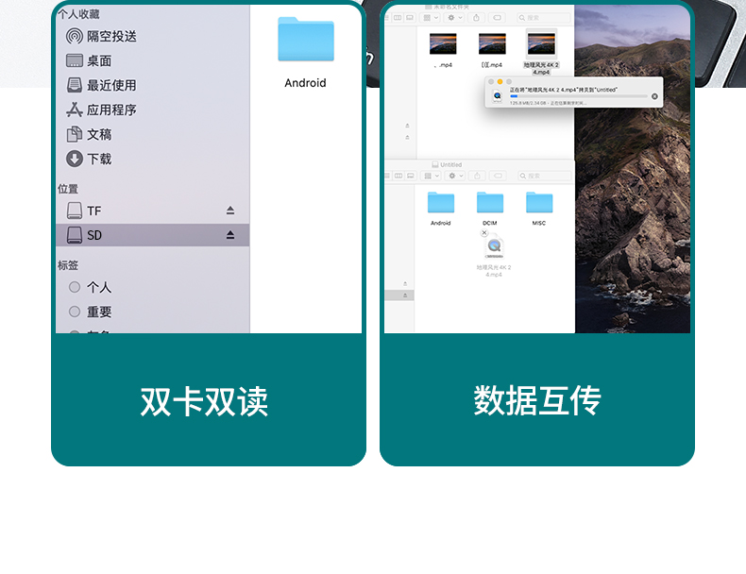Select the highlighted 地理风光 4K 2 4.mp4 thumbnail

coord(541,43)
